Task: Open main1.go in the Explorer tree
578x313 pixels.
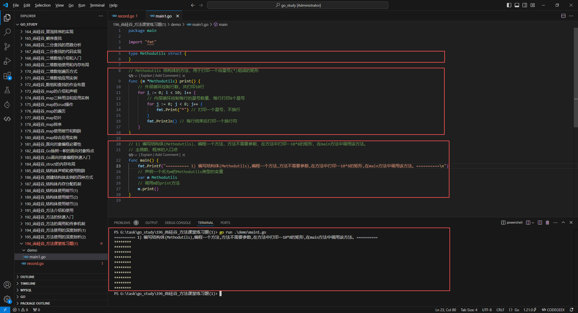Action: pyautogui.click(x=61, y=257)
